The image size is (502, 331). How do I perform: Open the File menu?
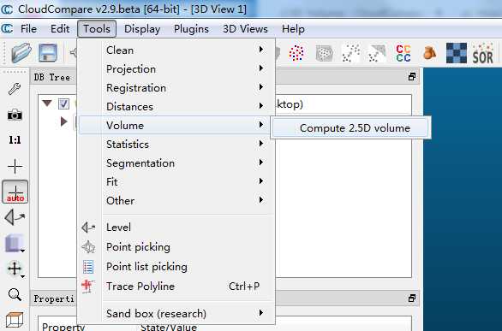tap(28, 29)
